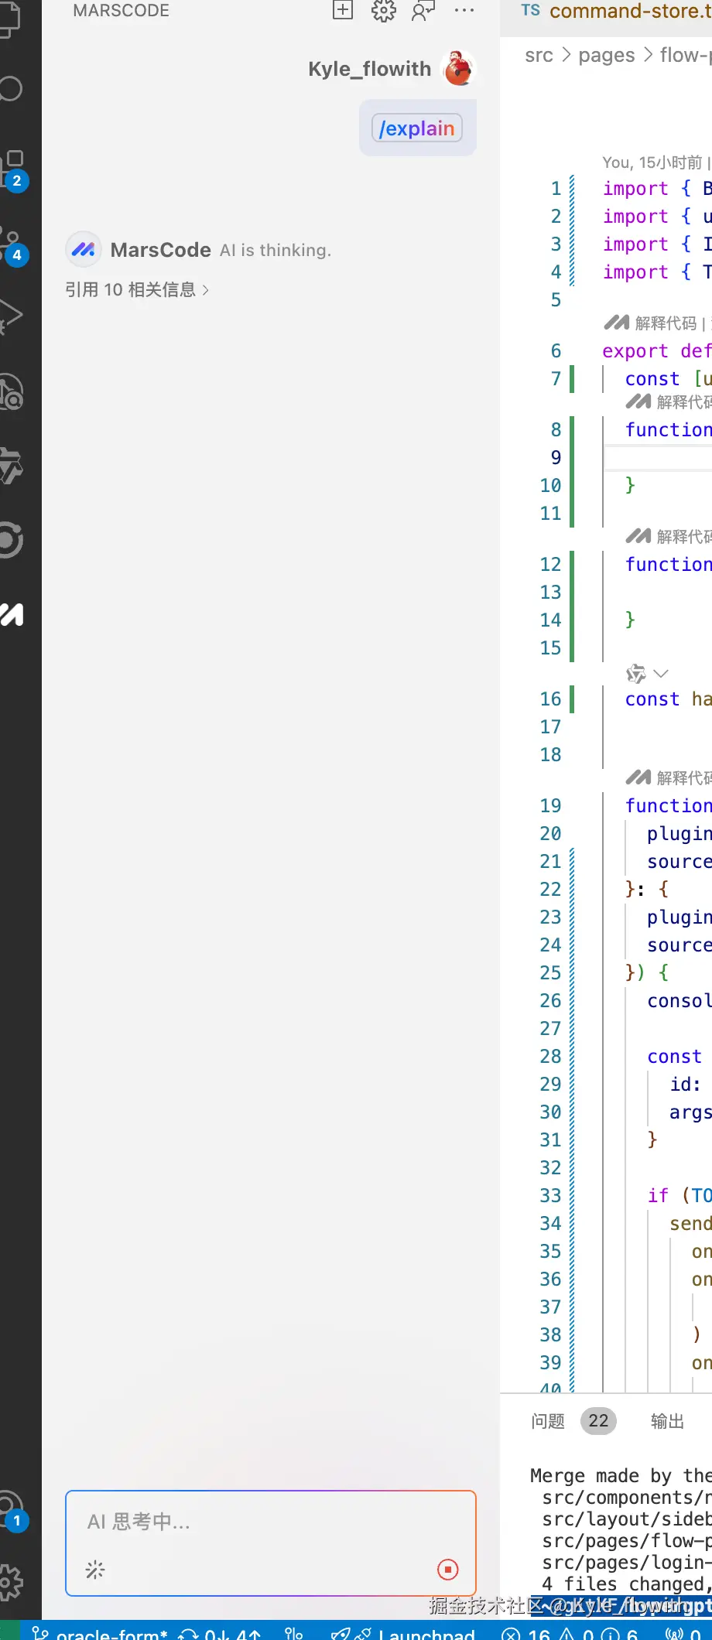Open the MarsCode view in activity bar

(x=12, y=614)
